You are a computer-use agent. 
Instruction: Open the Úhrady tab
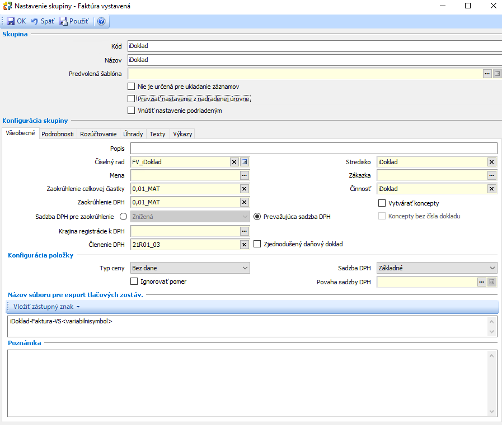[134, 134]
